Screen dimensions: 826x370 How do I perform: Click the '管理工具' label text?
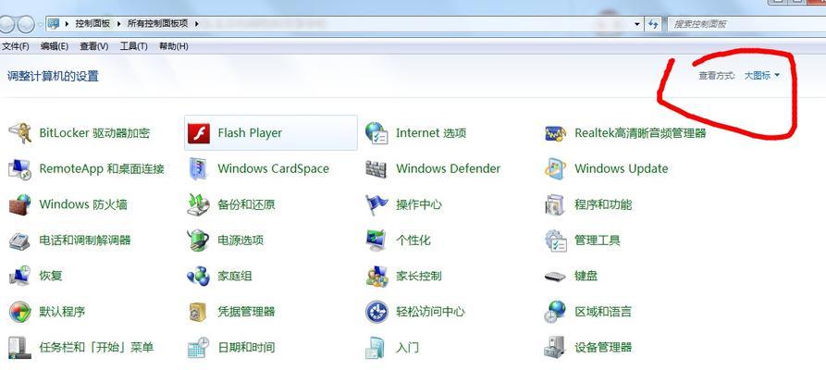[x=598, y=240]
